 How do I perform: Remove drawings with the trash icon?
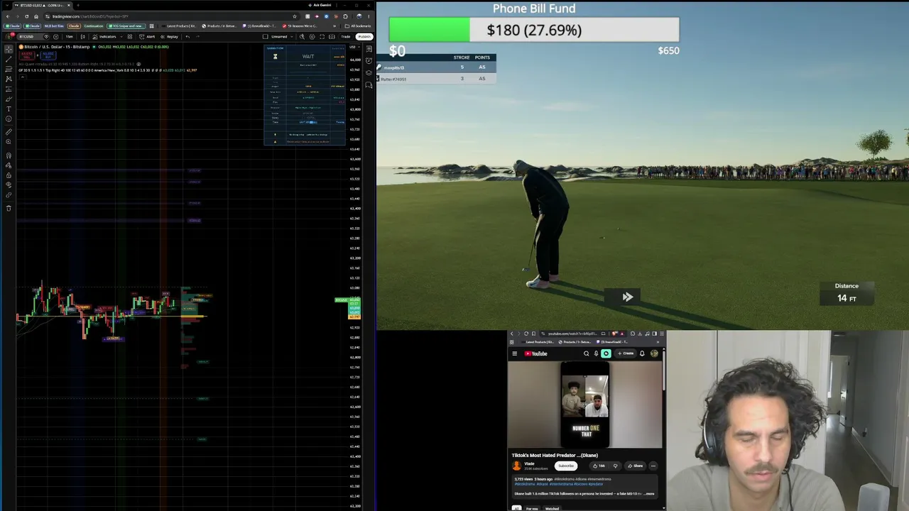(9, 208)
